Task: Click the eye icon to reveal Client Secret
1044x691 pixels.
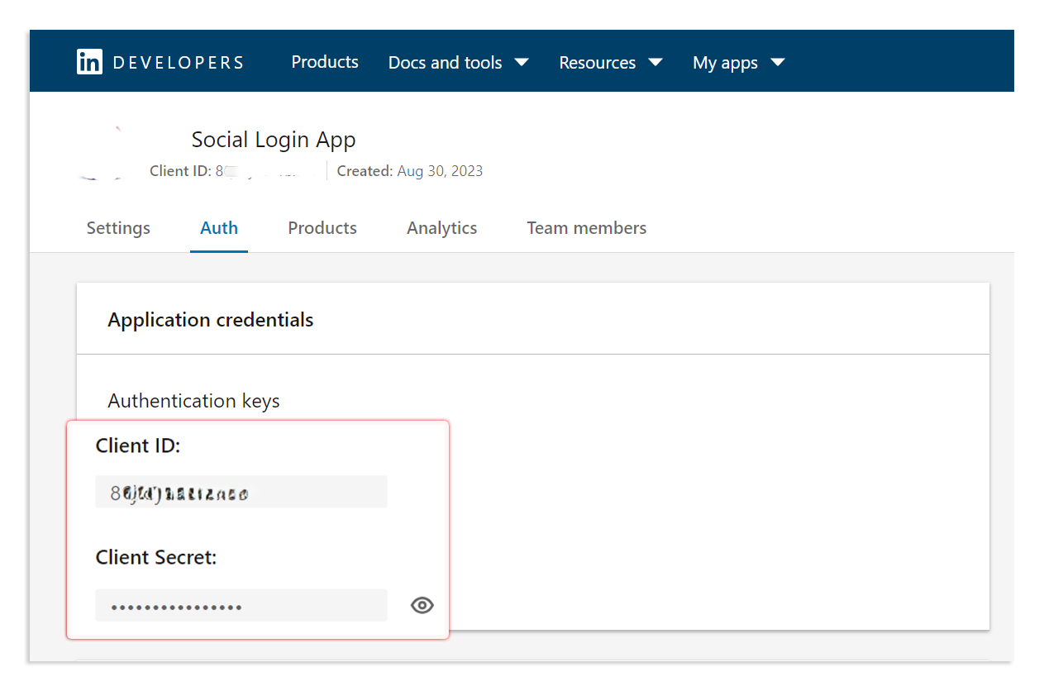Action: [x=422, y=605]
